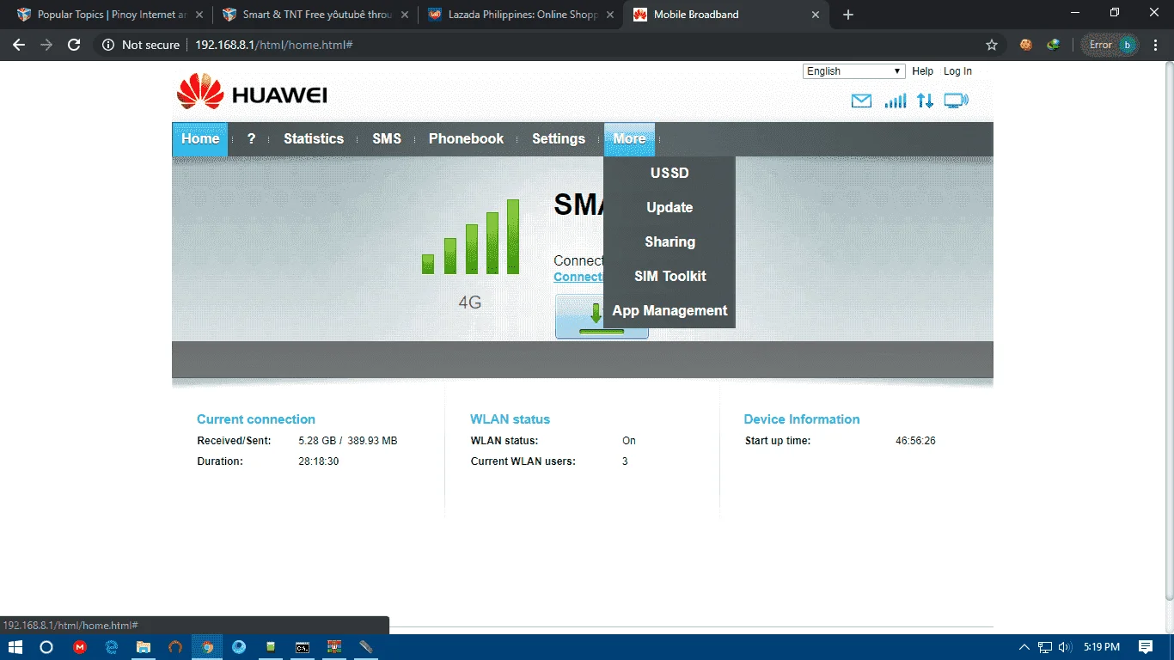Open the SMS tab
The width and height of the screenshot is (1174, 660).
tap(387, 139)
